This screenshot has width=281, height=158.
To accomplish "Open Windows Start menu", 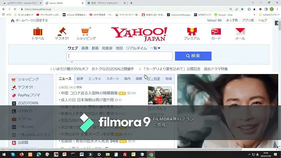I will [x=4, y=154].
